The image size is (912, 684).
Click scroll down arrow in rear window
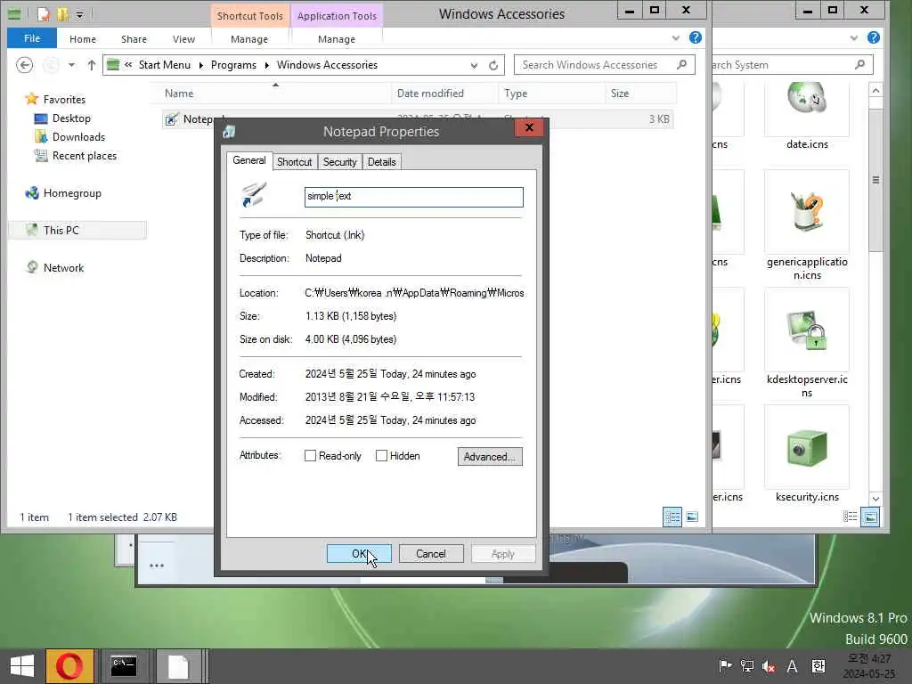(875, 499)
